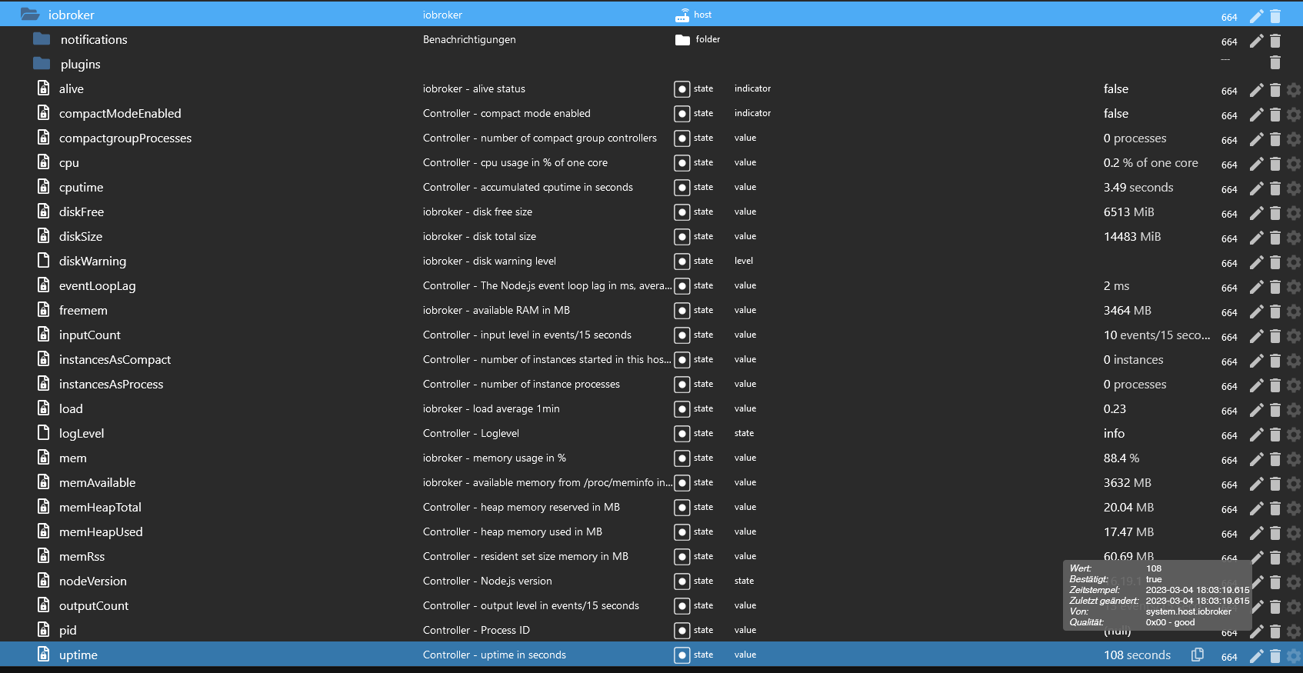Click the 'Benachrichtigungen' name text
The image size is (1303, 673).
[469, 39]
